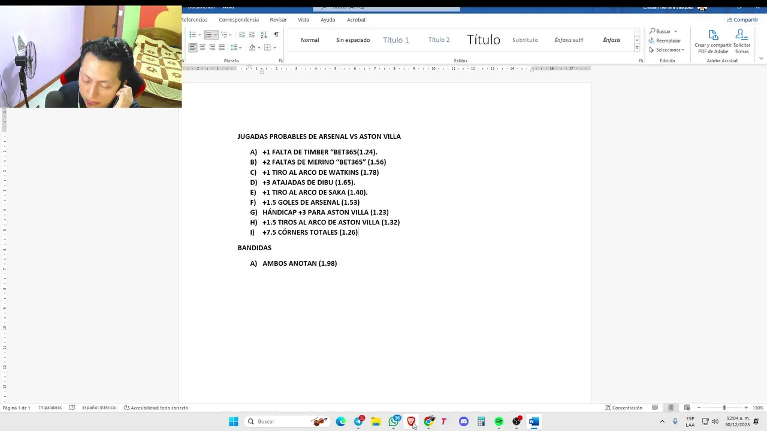Apply the Normal style
This screenshot has width=767, height=431.
pos(310,40)
